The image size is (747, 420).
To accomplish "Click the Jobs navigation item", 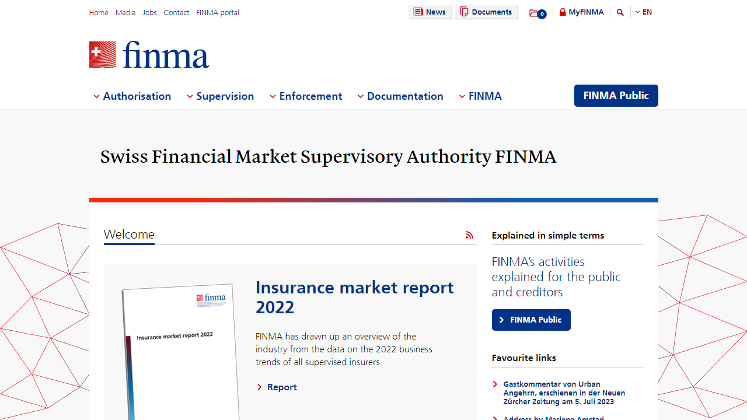I will 149,12.
